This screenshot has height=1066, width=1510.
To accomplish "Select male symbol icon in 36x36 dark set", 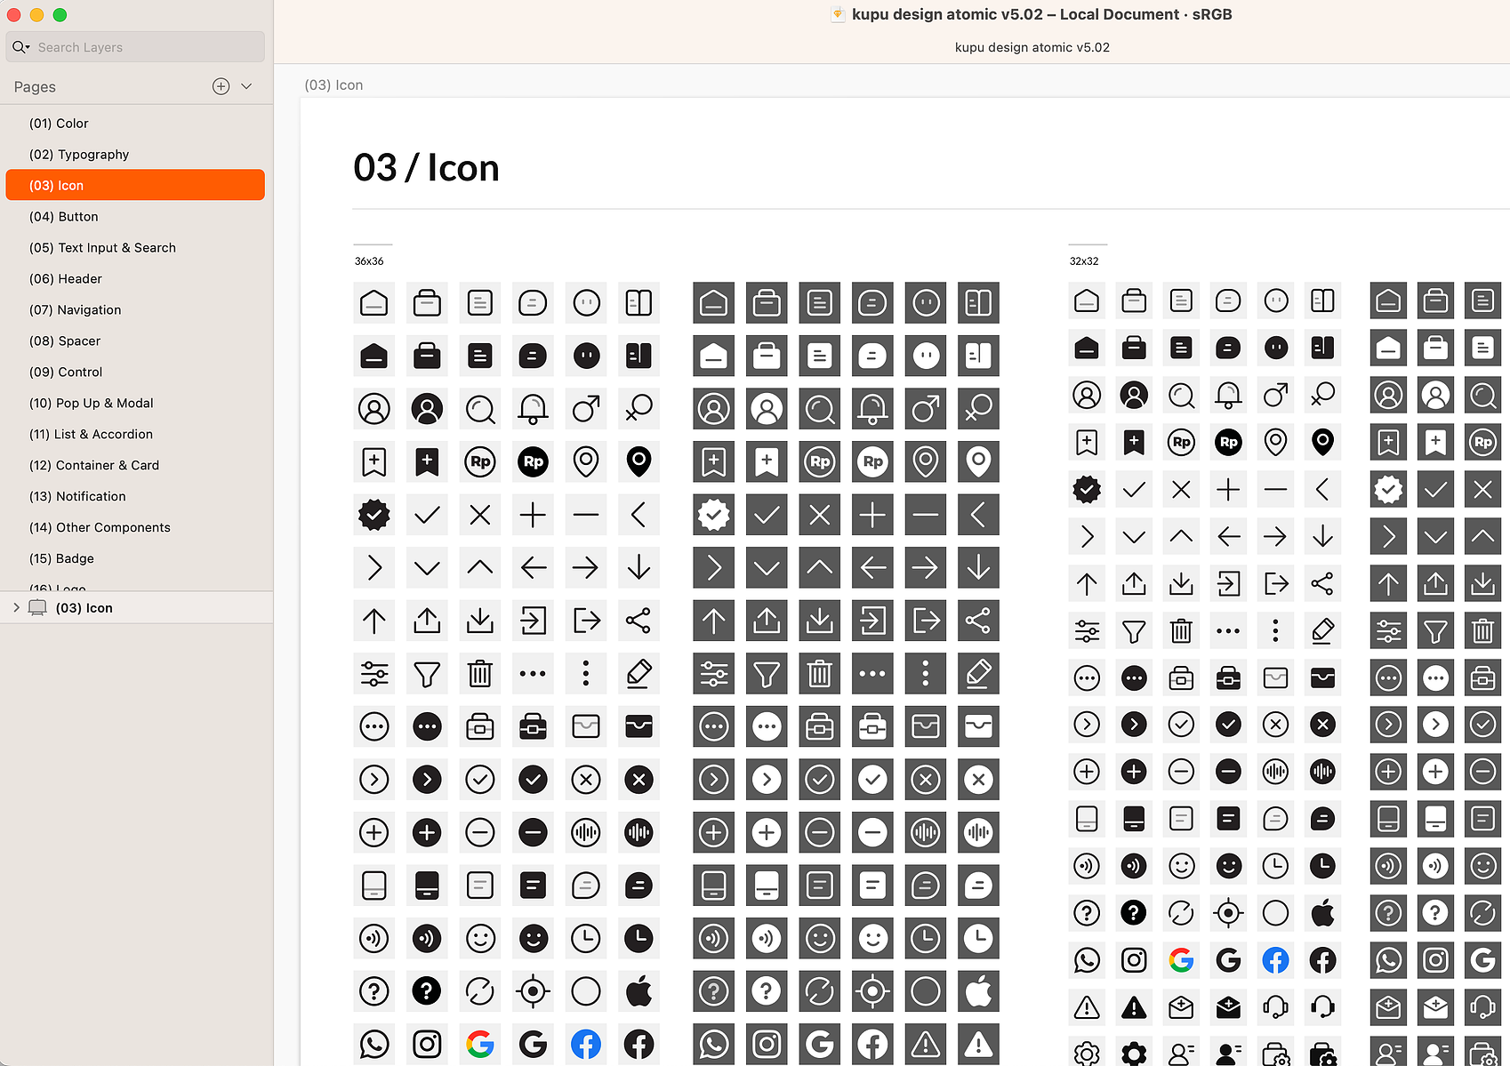I will (x=926, y=409).
